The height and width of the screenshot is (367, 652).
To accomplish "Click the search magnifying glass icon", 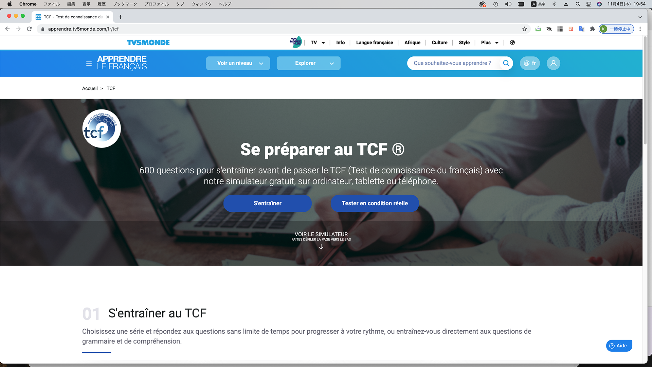I will coord(506,63).
